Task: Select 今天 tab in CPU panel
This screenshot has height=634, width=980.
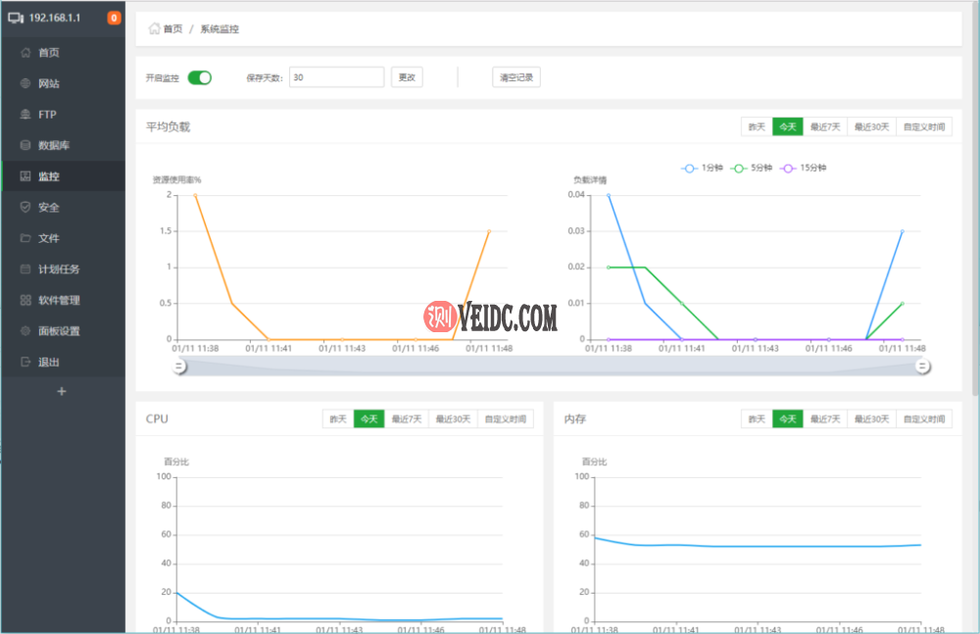Action: [x=368, y=419]
